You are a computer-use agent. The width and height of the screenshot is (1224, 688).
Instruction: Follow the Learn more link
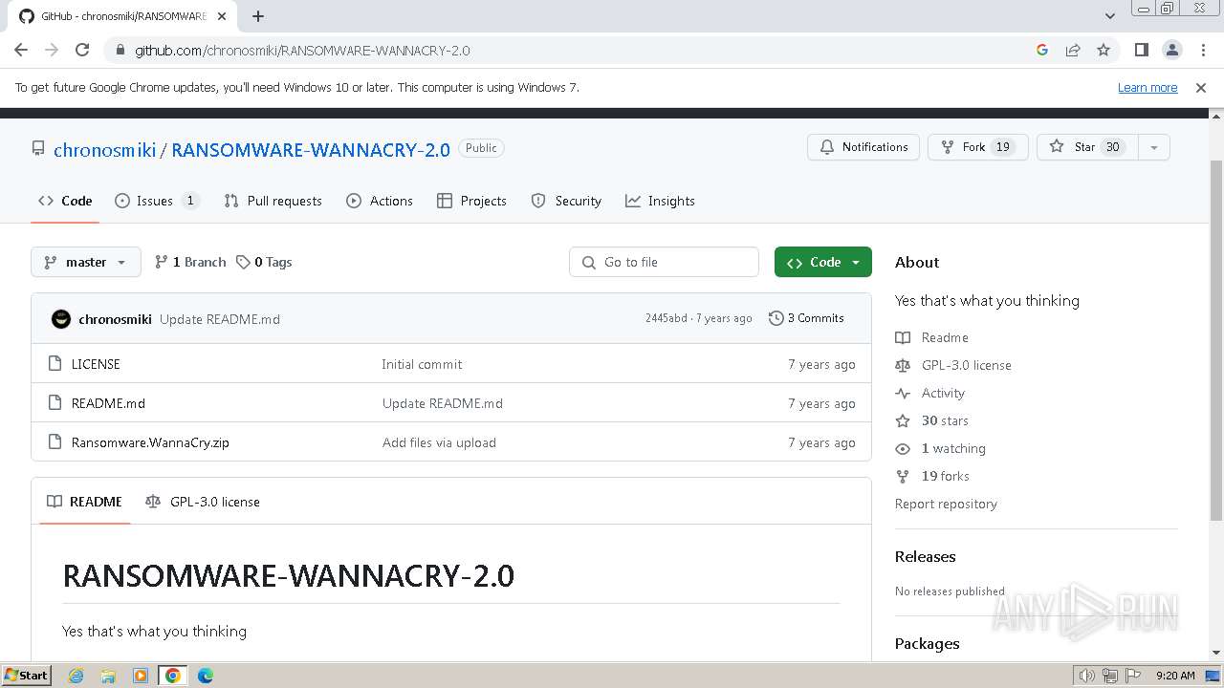(x=1147, y=87)
